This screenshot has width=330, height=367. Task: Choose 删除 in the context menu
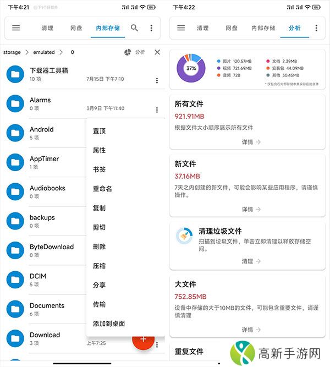point(99,247)
